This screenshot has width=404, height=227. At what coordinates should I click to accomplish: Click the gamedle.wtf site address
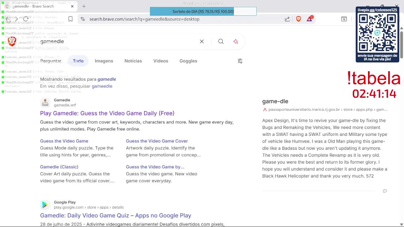pyautogui.click(x=65, y=105)
